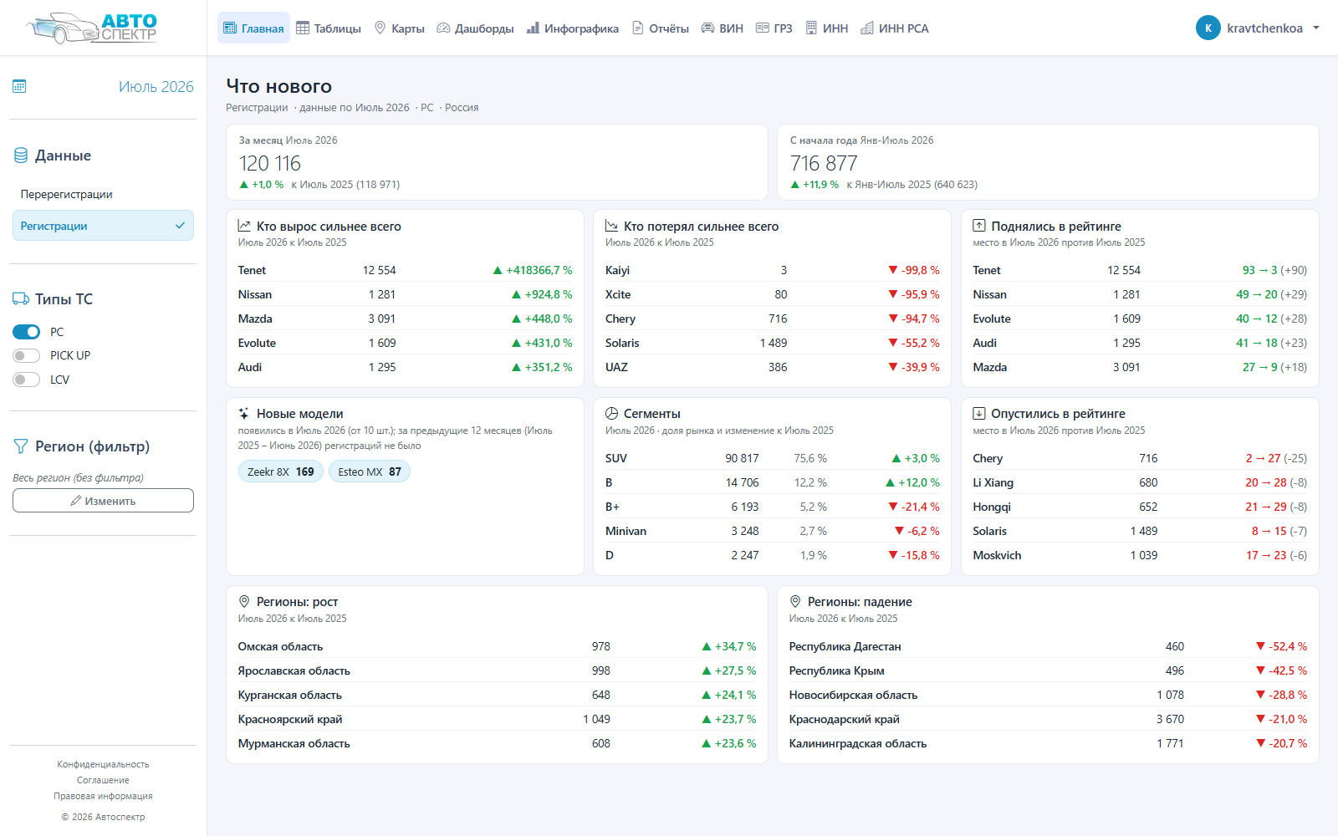Click the B+ segment row
The height and width of the screenshot is (836, 1338).
772,507
